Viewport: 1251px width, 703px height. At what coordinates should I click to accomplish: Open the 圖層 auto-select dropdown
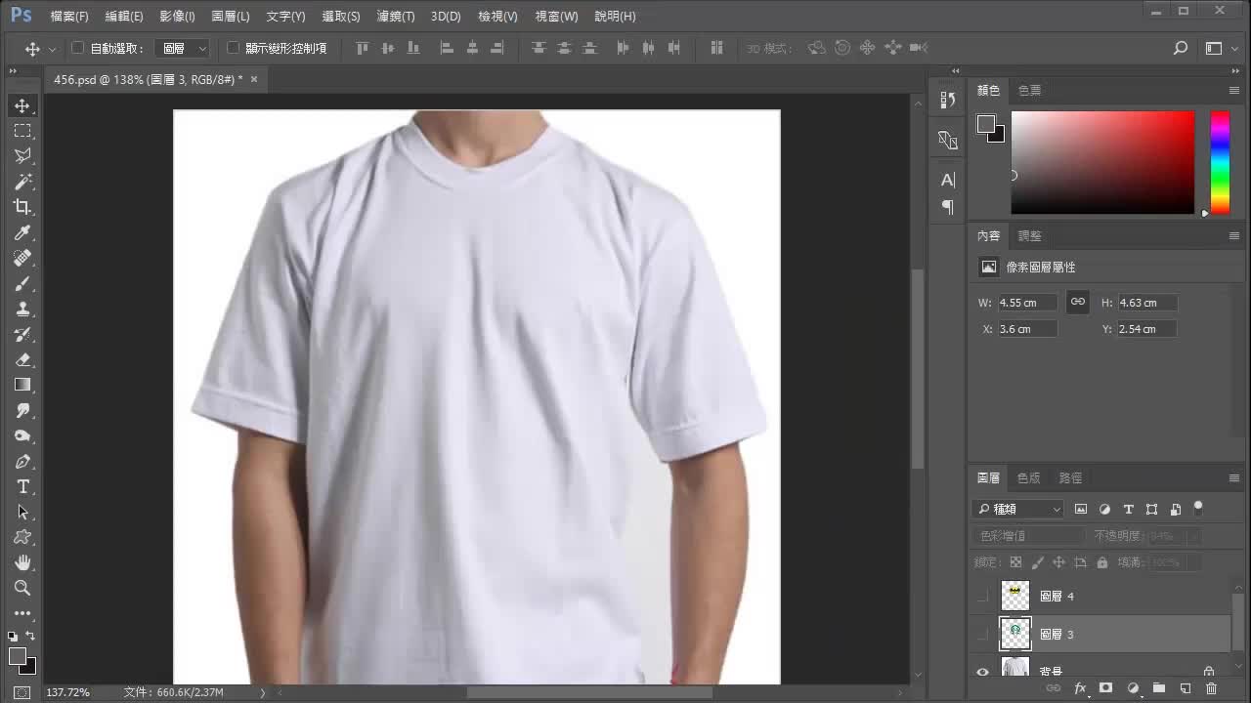pos(183,48)
